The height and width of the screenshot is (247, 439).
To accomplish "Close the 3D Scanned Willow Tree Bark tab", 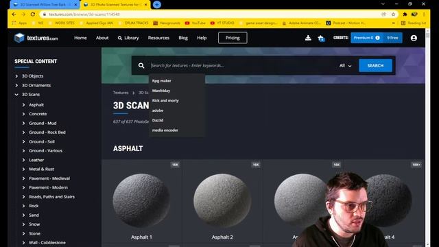I will [75, 5].
